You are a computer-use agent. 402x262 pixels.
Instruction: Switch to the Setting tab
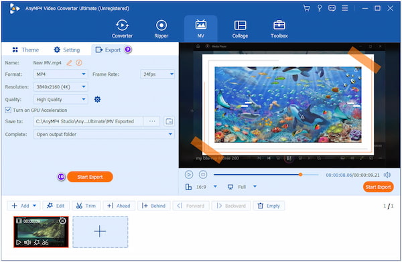tap(67, 50)
